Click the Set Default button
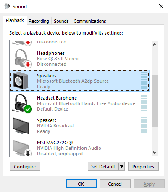 pyautogui.click(x=103, y=167)
